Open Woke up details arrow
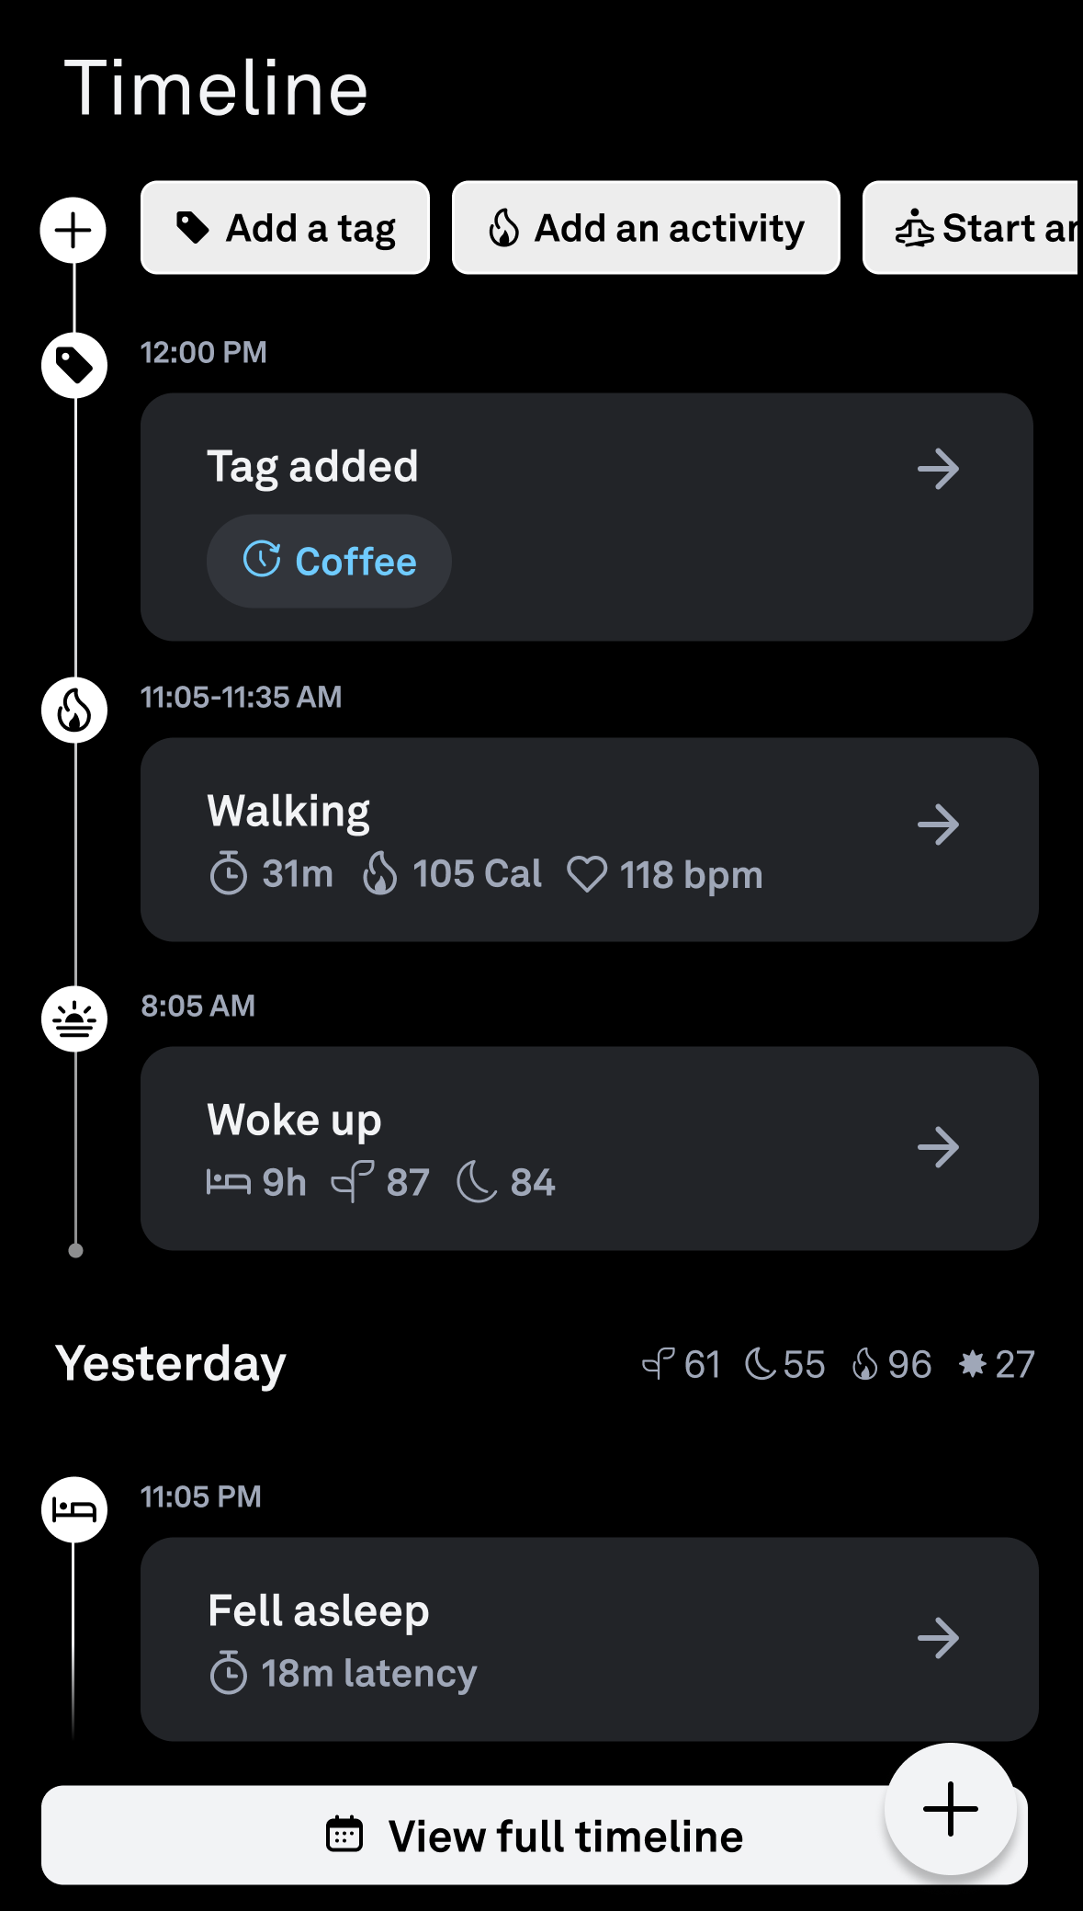 (x=938, y=1147)
